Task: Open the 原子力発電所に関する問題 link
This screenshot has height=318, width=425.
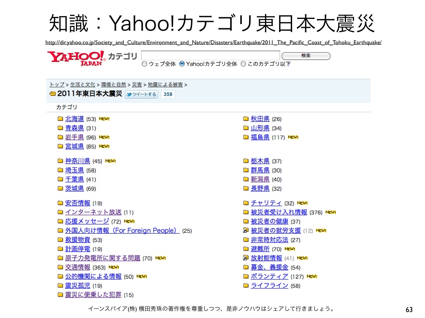Action: click(103, 258)
